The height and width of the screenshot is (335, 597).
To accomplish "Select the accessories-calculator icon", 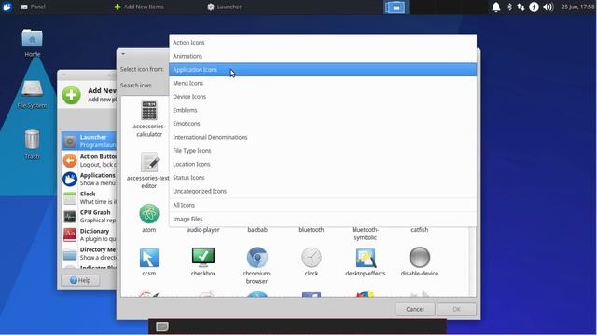I will pos(149,118).
